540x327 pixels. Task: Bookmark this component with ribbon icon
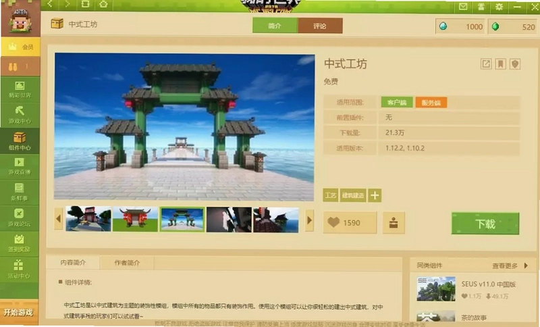coord(500,64)
